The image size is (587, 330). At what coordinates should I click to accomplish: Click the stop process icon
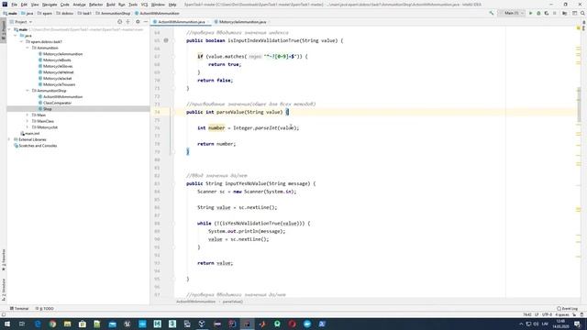pyautogui.click(x=554, y=13)
